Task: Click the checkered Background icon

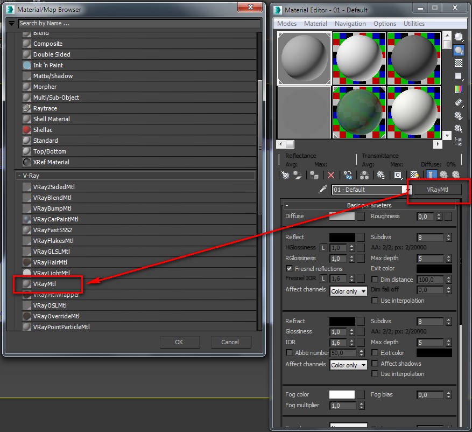Action: [459, 62]
